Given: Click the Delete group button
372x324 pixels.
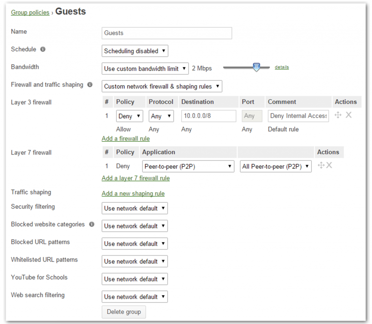Looking at the screenshot, I should point(124,312).
